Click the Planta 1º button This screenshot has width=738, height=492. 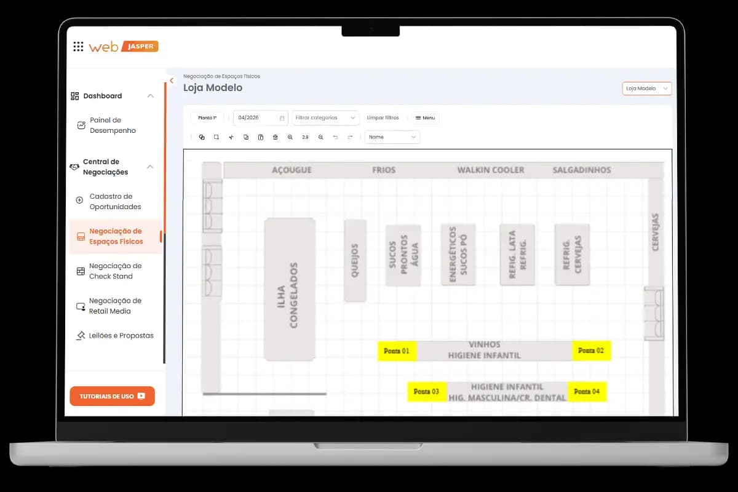tap(207, 117)
